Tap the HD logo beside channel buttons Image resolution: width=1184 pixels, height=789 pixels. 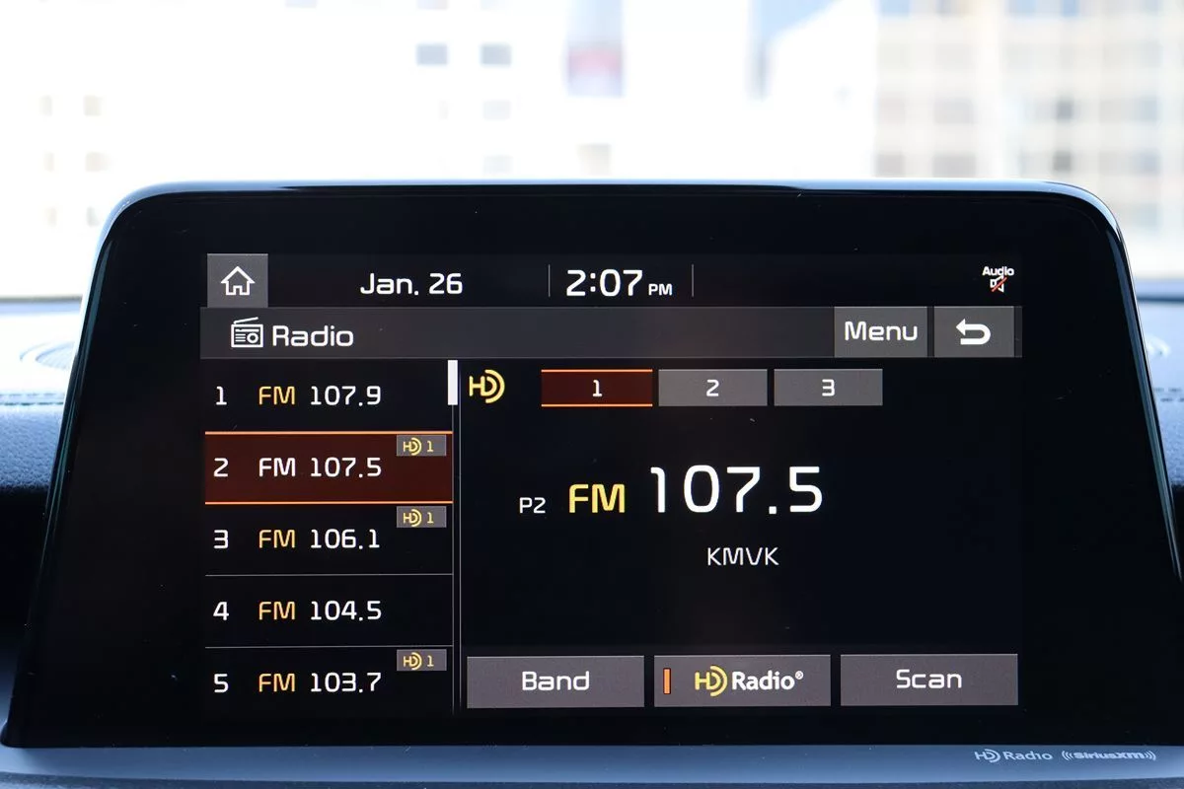(486, 387)
